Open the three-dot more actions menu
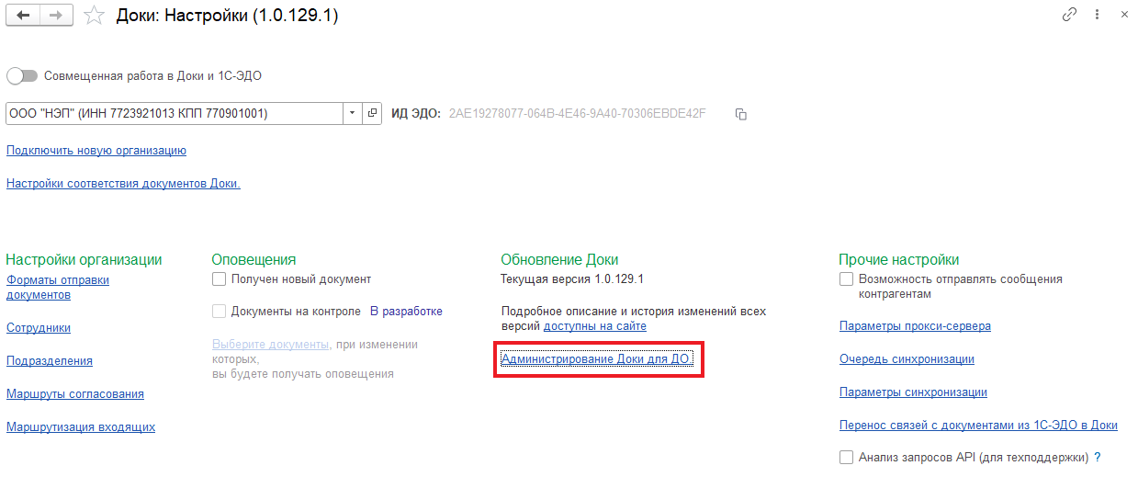Viewport: 1138px width, 477px height. [1097, 15]
